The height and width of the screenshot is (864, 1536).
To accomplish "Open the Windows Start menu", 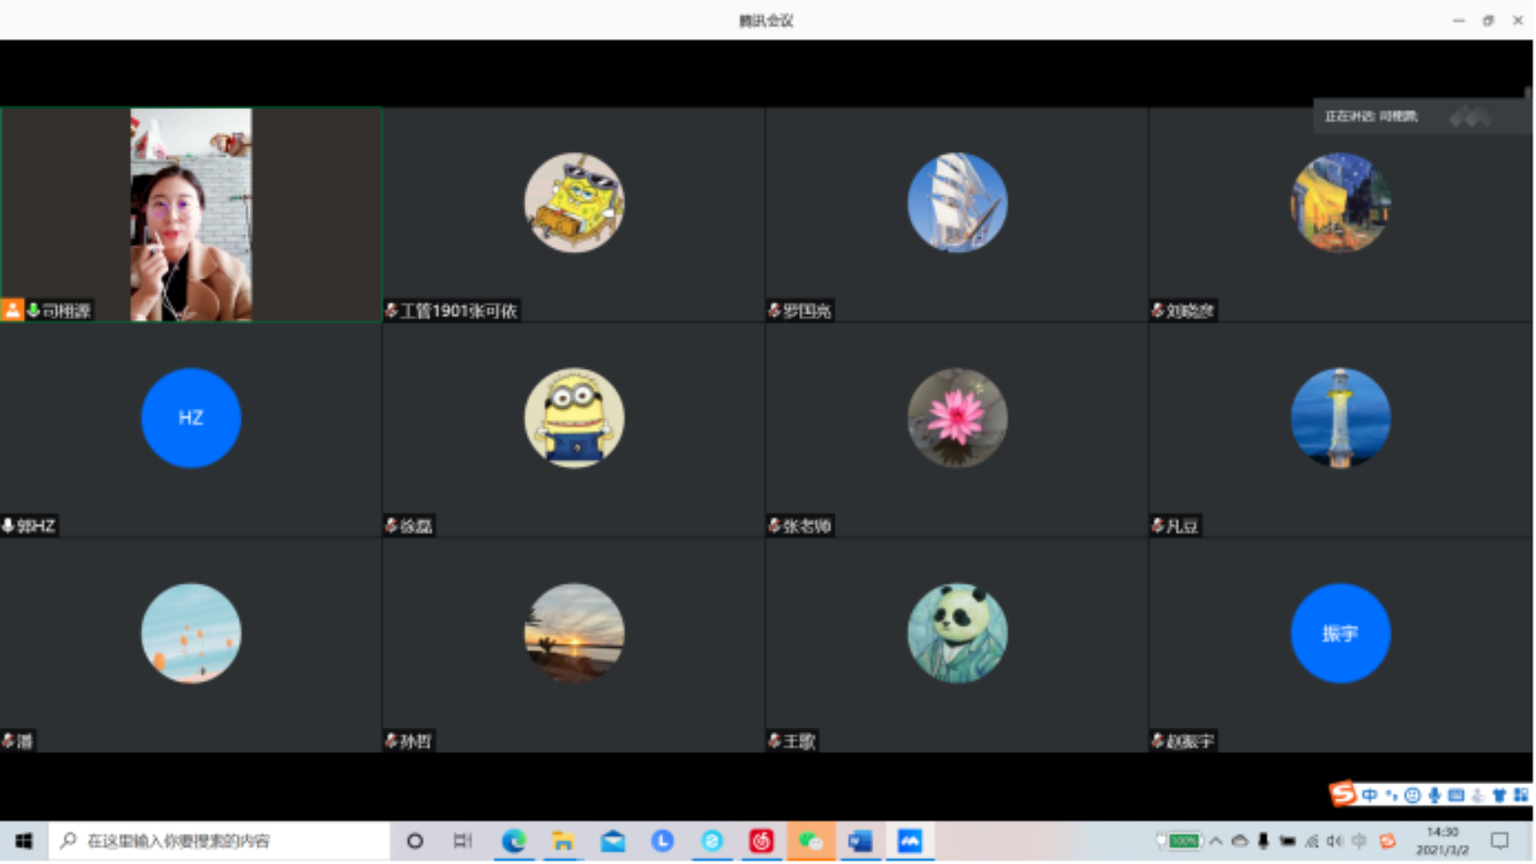I will 24,841.
